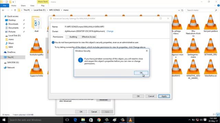
Task: Click Advanced button in Properties window behind
Action: pyautogui.click(x=103, y=100)
